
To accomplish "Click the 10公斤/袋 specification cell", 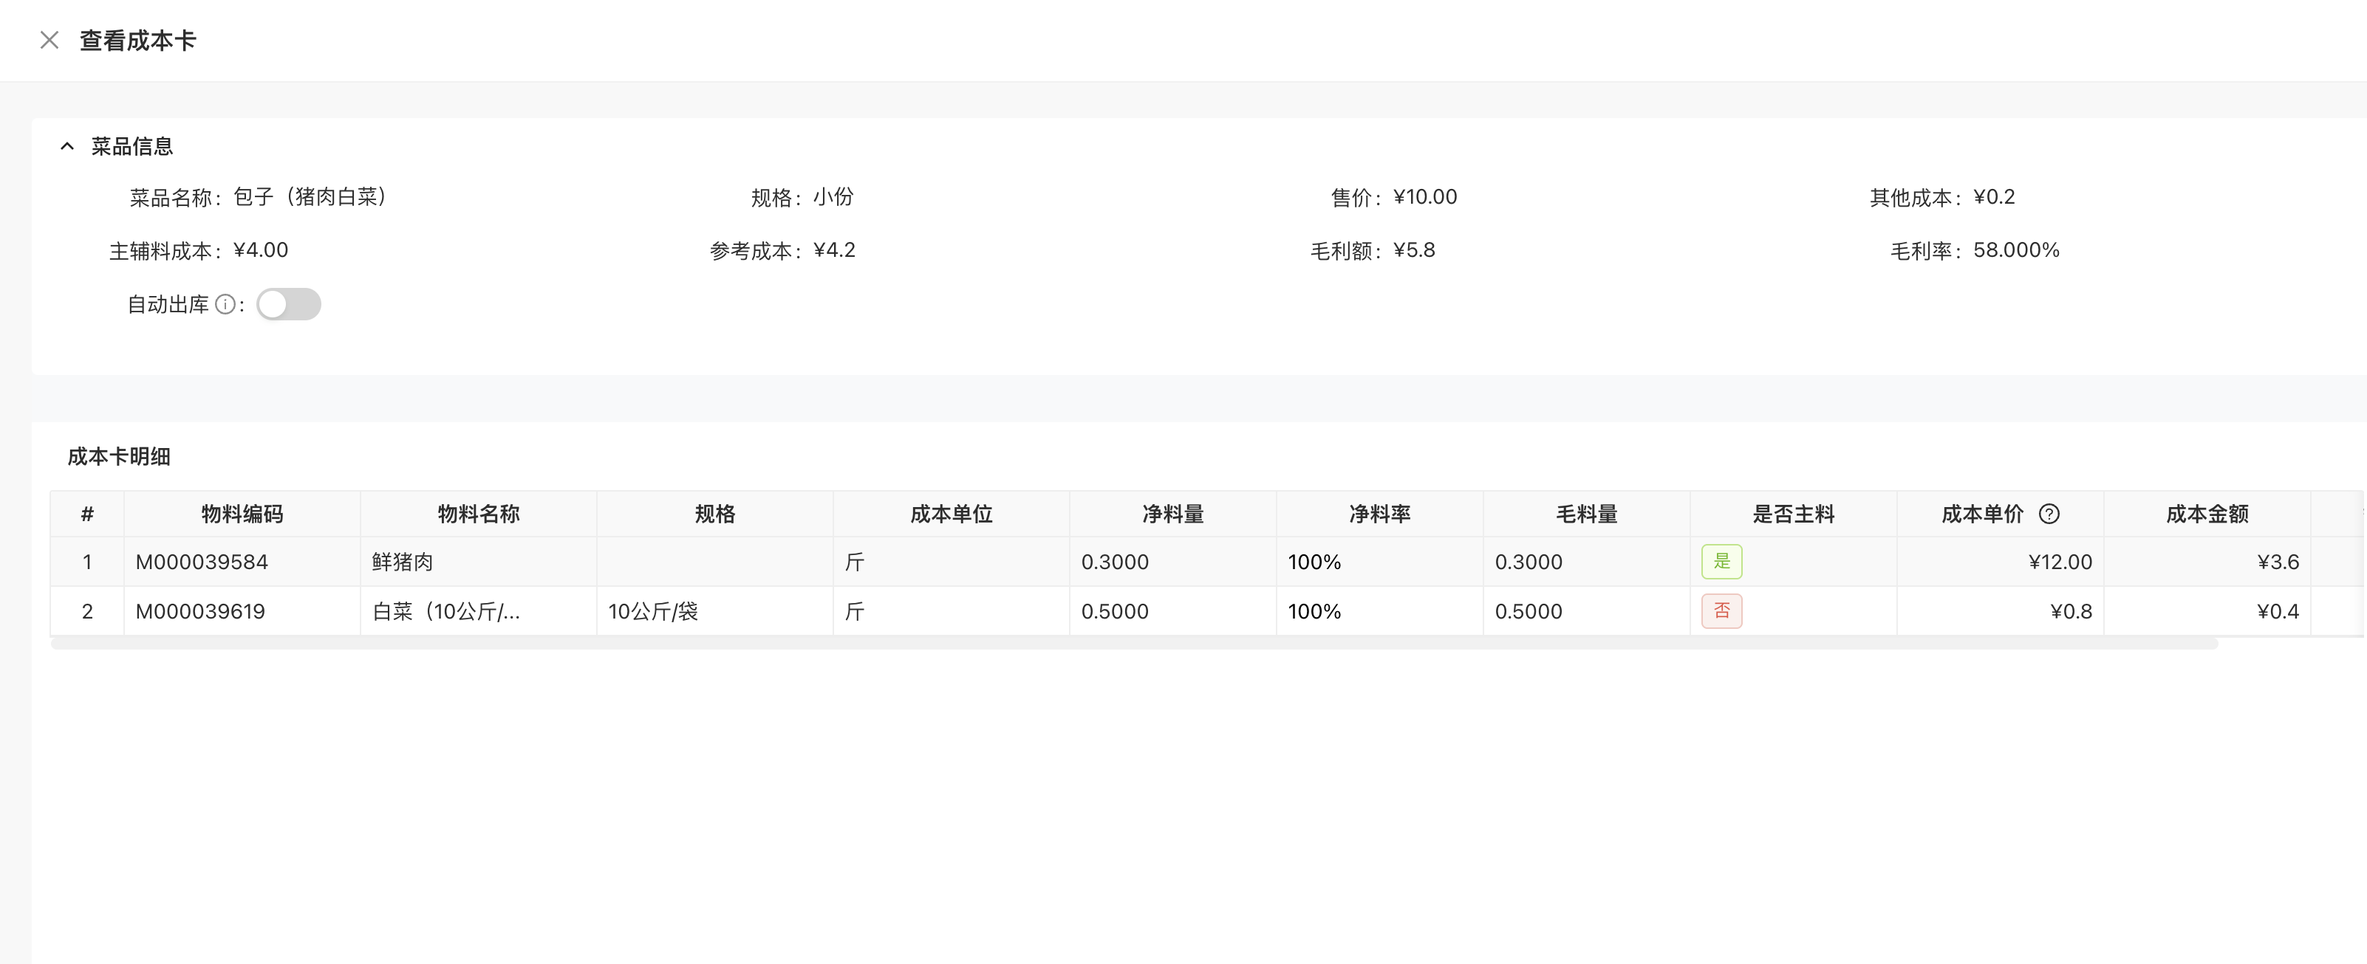I will 653,611.
